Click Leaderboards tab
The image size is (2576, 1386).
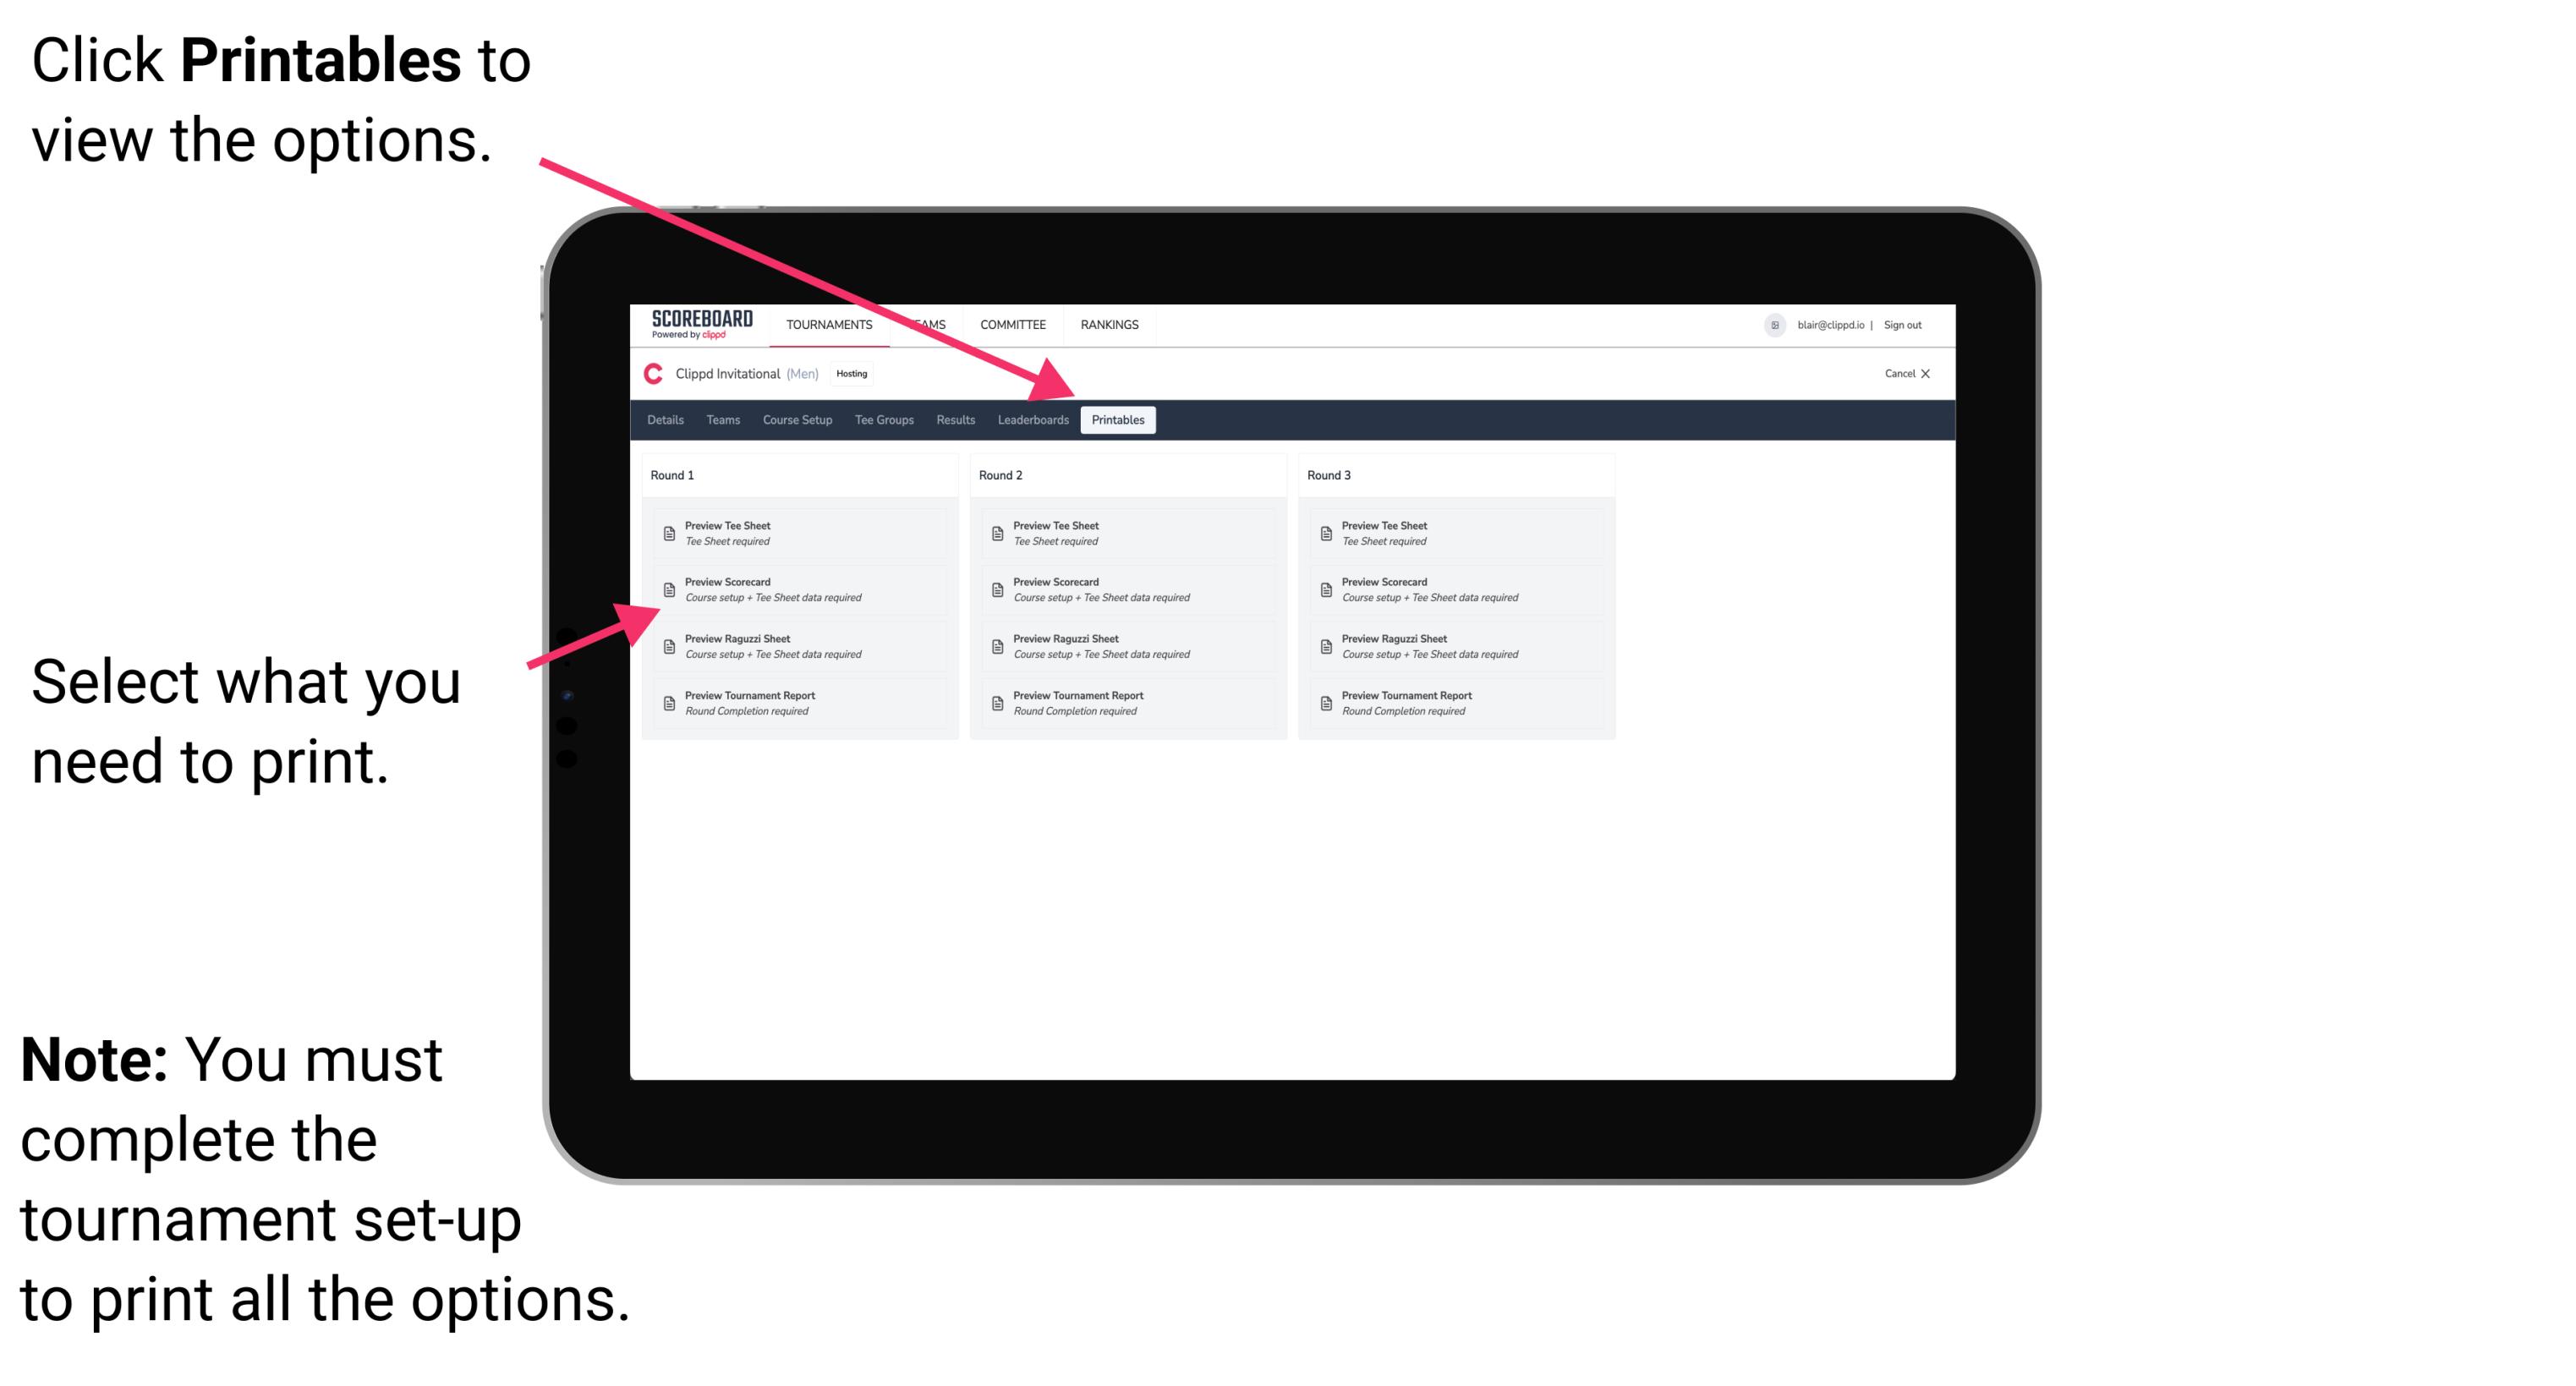(x=1033, y=419)
